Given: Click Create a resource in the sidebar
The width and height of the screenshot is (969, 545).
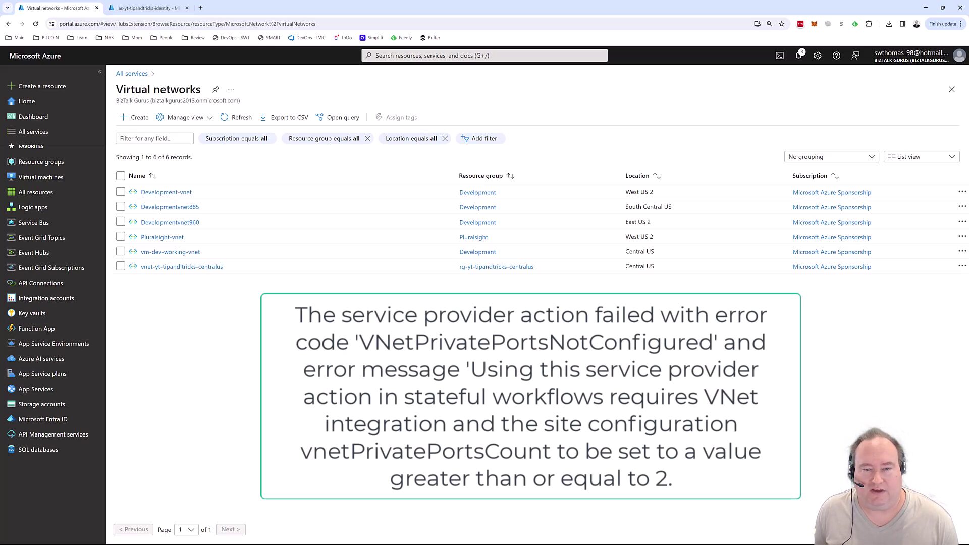Looking at the screenshot, I should [42, 86].
